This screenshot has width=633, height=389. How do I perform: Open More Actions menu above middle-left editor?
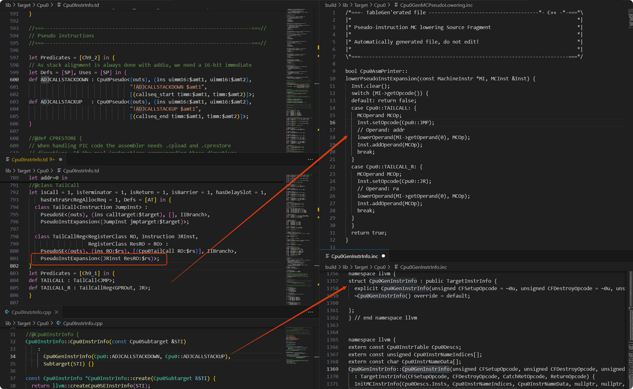click(x=310, y=160)
